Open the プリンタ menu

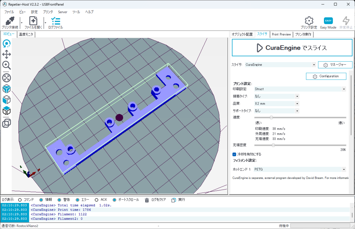coord(48,12)
